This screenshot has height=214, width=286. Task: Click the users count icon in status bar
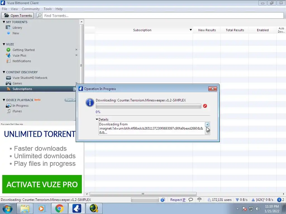coord(209,200)
